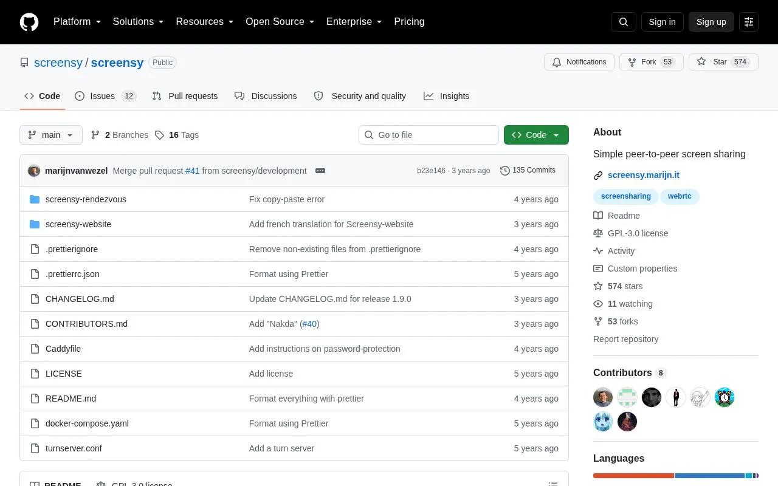Switch to the Discussions tab
Screen dimensions: 778x486
266,96
